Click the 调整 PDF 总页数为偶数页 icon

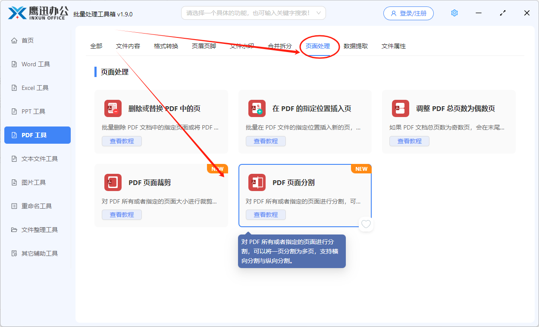pyautogui.click(x=401, y=108)
